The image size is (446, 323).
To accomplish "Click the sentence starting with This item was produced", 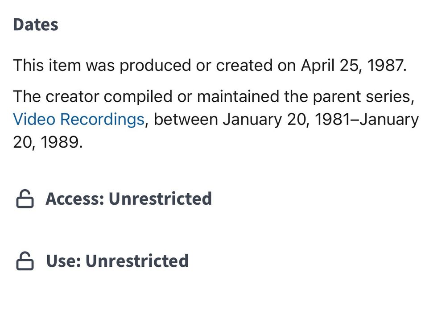I will pos(210,66).
